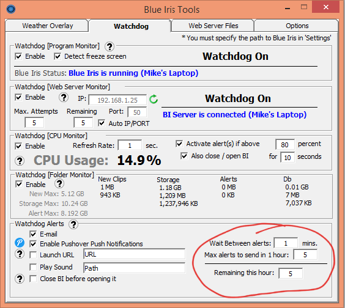Click the Db value 0.01 GB
Viewport: 345px width, 308px height.
(x=297, y=187)
